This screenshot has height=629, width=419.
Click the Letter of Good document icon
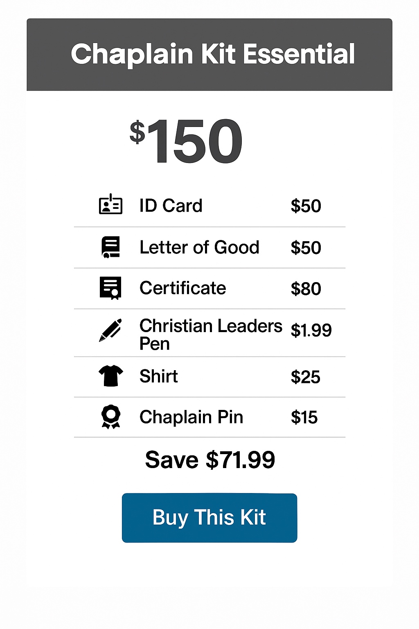coord(110,247)
